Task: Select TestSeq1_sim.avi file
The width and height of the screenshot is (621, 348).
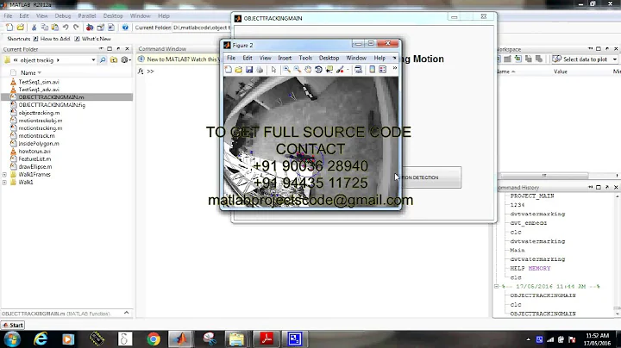Action: tap(39, 82)
